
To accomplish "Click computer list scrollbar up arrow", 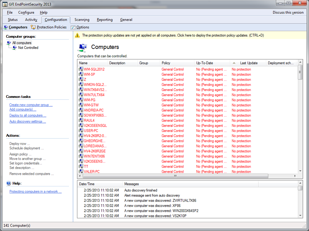I will point(300,62).
